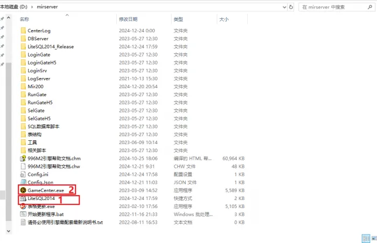Viewport: 377px width, 243px height.
Task: Switch to details view icon at bottom-right
Action: [366, 239]
